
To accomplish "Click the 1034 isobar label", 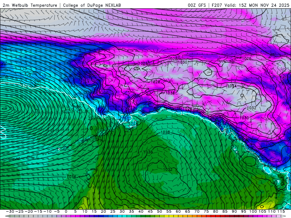I will coord(232,86).
